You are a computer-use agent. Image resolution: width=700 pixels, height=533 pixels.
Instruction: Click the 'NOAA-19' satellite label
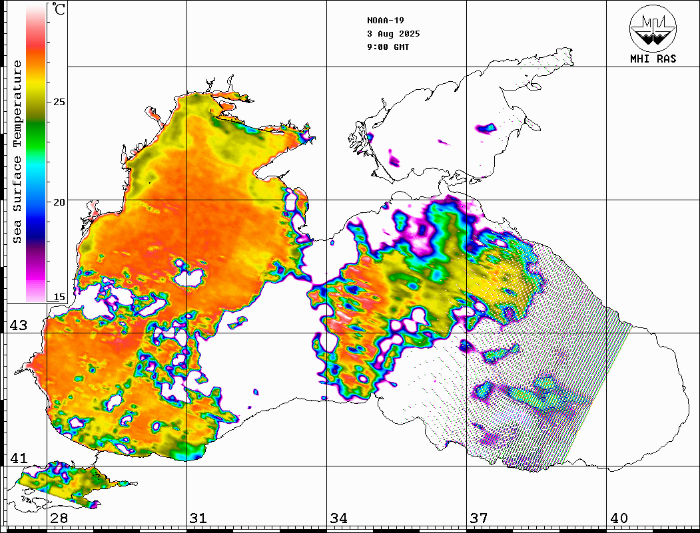click(385, 21)
